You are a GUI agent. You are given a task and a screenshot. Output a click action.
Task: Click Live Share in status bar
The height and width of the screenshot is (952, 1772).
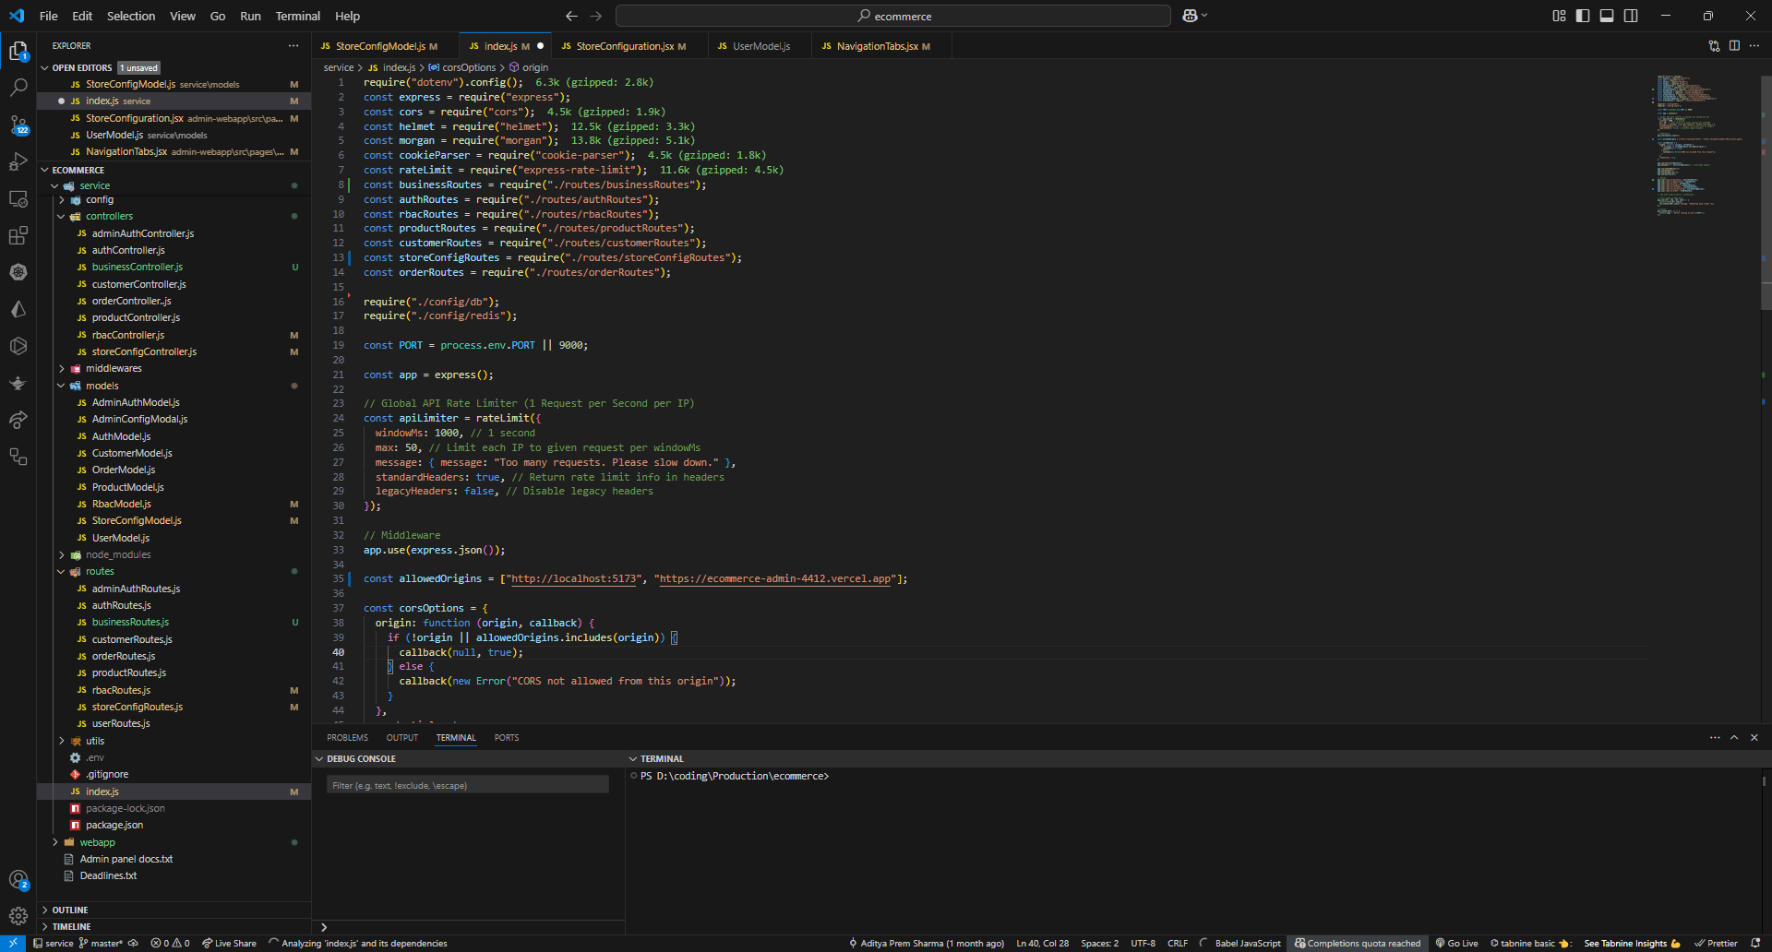[x=229, y=943]
